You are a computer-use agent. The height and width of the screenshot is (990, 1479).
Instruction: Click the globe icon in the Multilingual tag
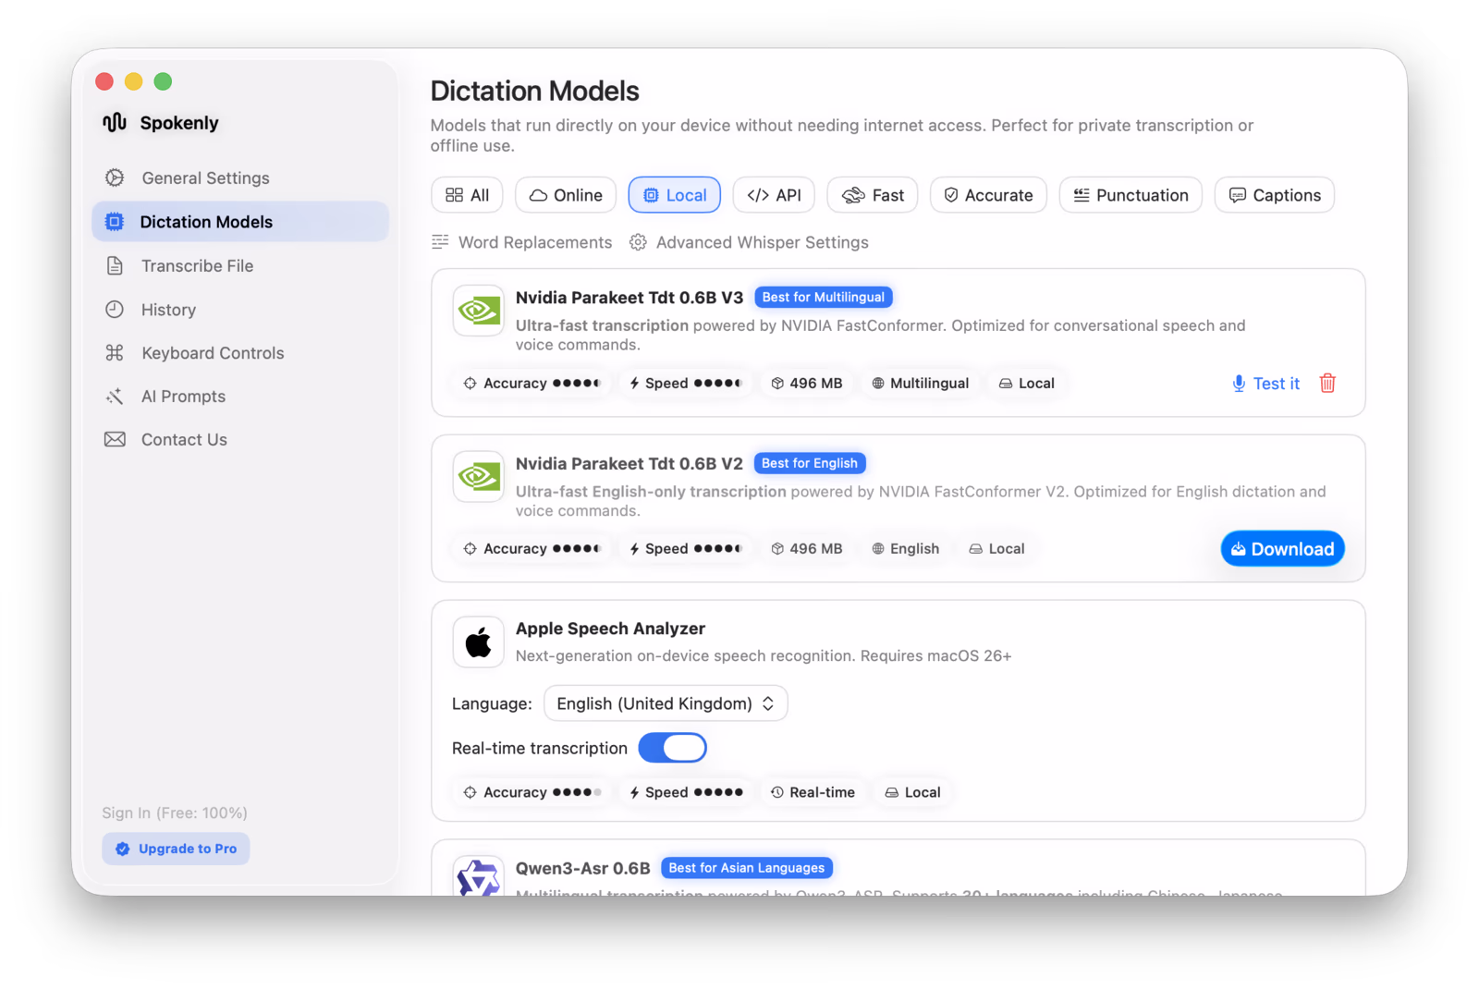(878, 384)
